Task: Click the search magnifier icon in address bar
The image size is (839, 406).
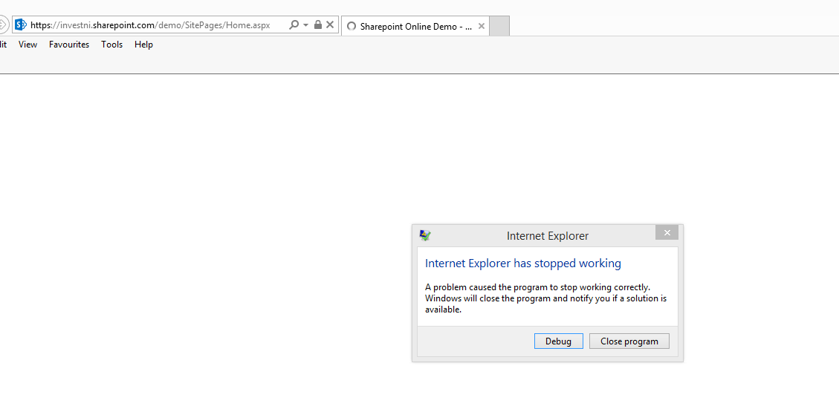Action: click(294, 24)
